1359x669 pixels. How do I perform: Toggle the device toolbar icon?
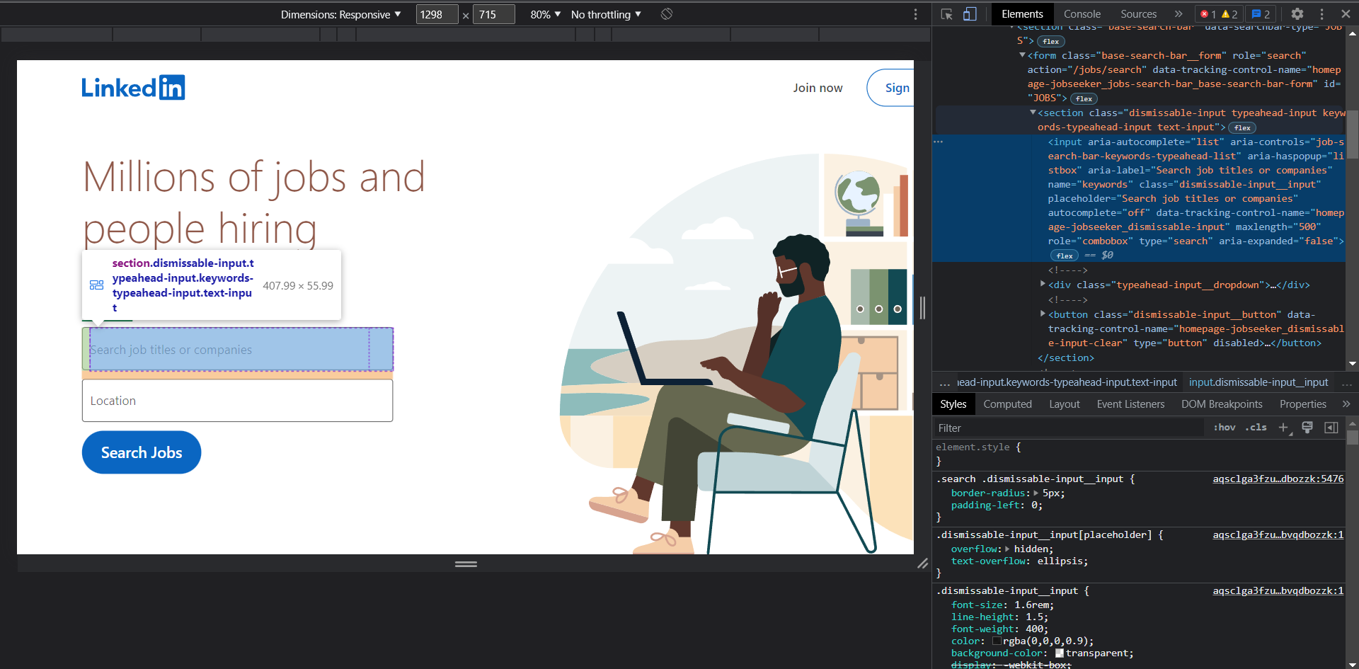click(970, 13)
